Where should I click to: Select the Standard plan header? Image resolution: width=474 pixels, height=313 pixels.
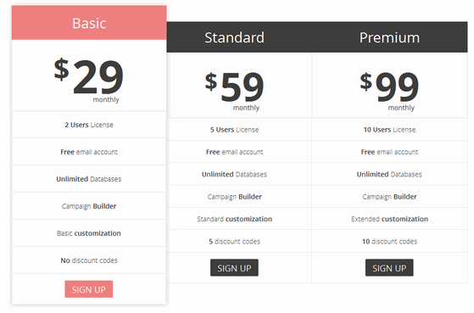point(234,37)
